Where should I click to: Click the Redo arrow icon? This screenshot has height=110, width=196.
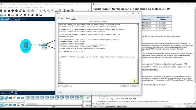[40, 11]
